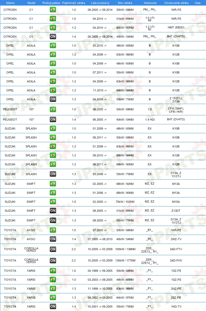The height and width of the screenshot is (311, 206).
Task: Click petrol icon for Suzuki Splash 48kW/65KM
Action: (53, 129)
